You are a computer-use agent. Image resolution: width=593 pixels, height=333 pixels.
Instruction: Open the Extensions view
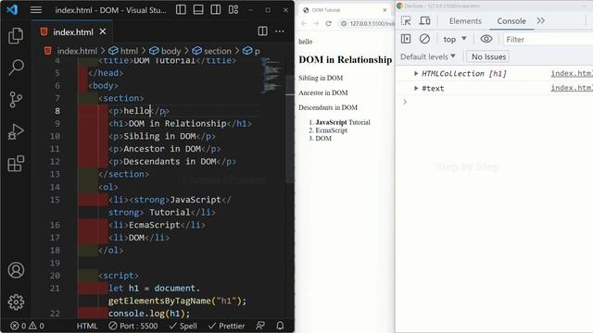click(16, 164)
